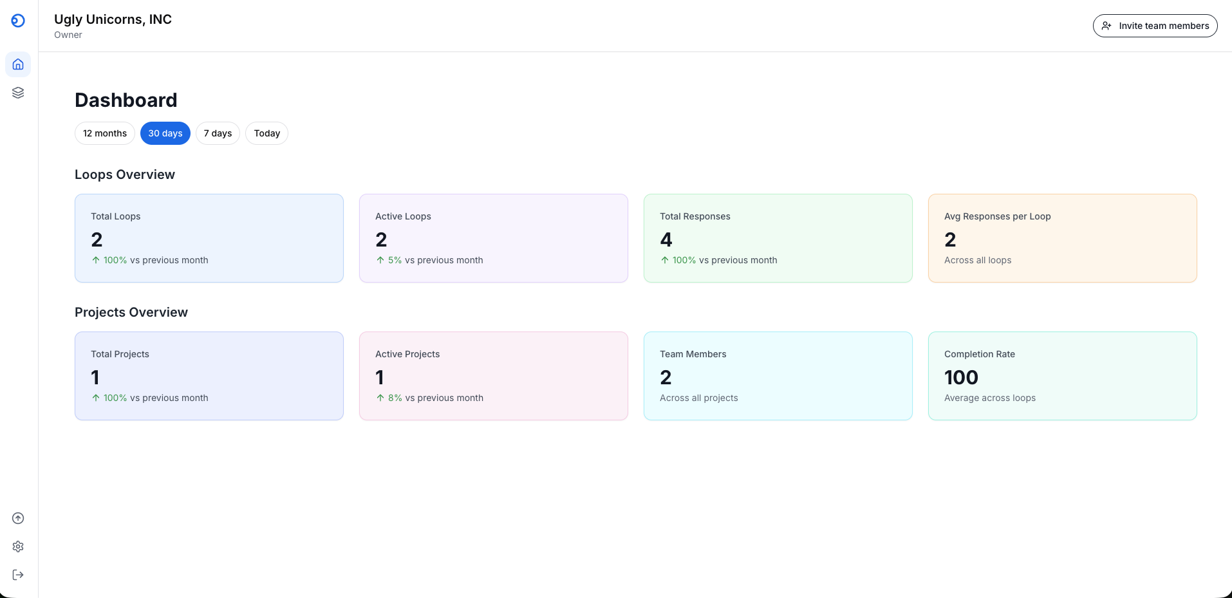
Task: Open the Total Responses card
Action: (778, 238)
